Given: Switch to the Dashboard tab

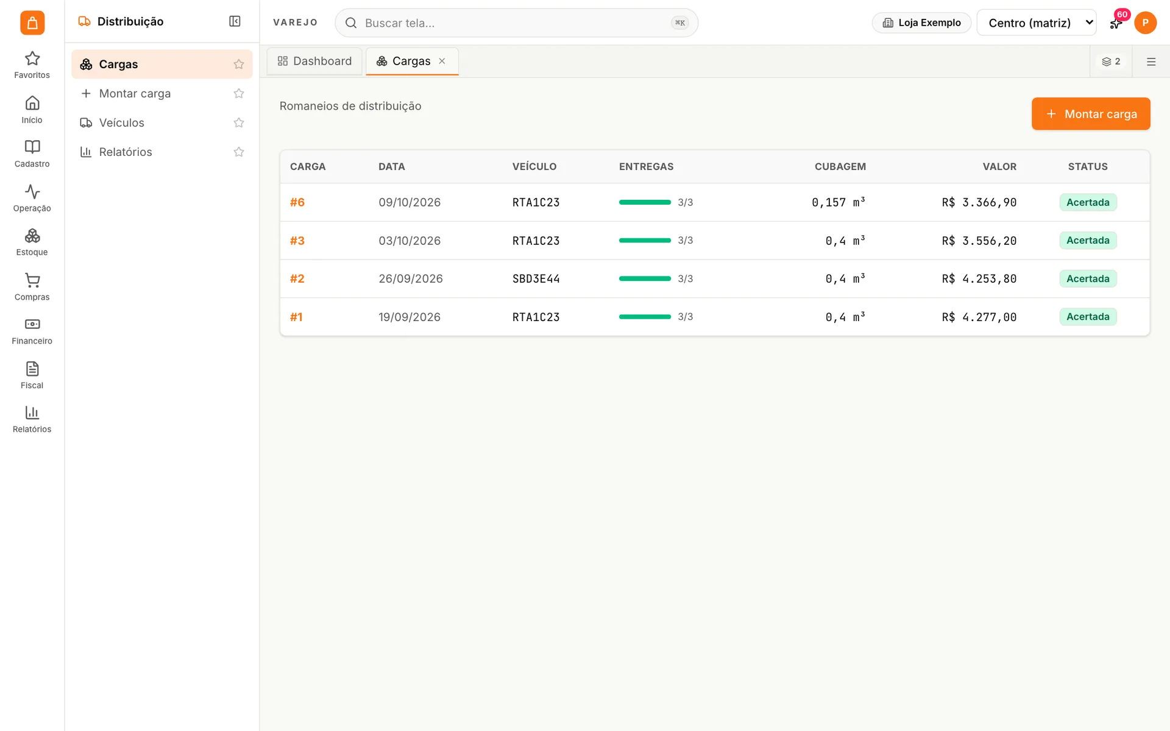Looking at the screenshot, I should coord(314,61).
